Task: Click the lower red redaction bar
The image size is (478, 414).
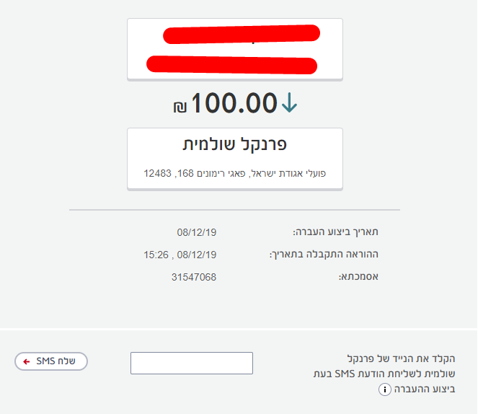Action: pos(231,64)
